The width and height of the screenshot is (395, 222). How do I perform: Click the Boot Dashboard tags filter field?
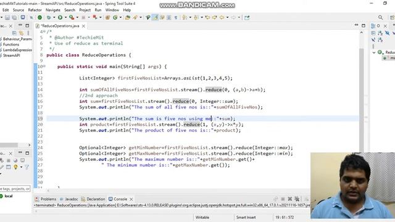(x=15, y=189)
